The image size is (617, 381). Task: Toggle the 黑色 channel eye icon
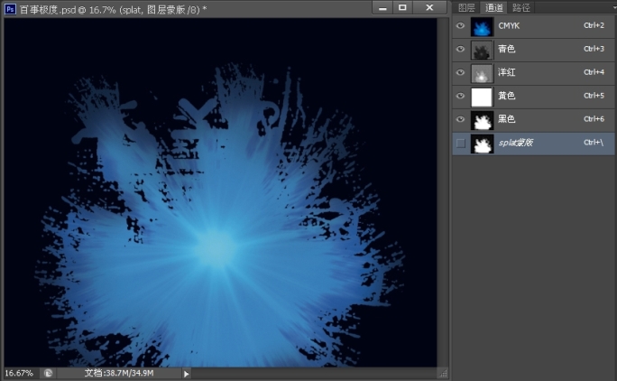point(461,120)
